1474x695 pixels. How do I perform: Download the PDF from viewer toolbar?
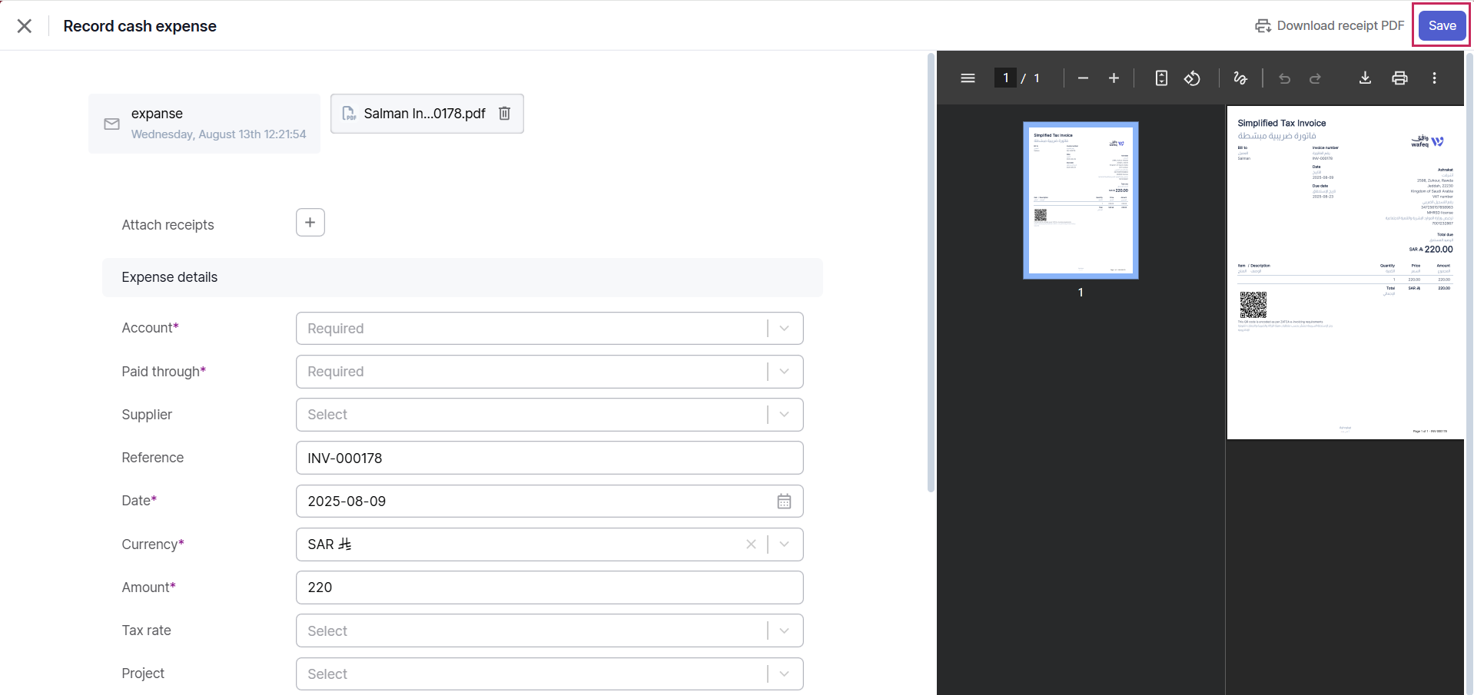coord(1365,78)
